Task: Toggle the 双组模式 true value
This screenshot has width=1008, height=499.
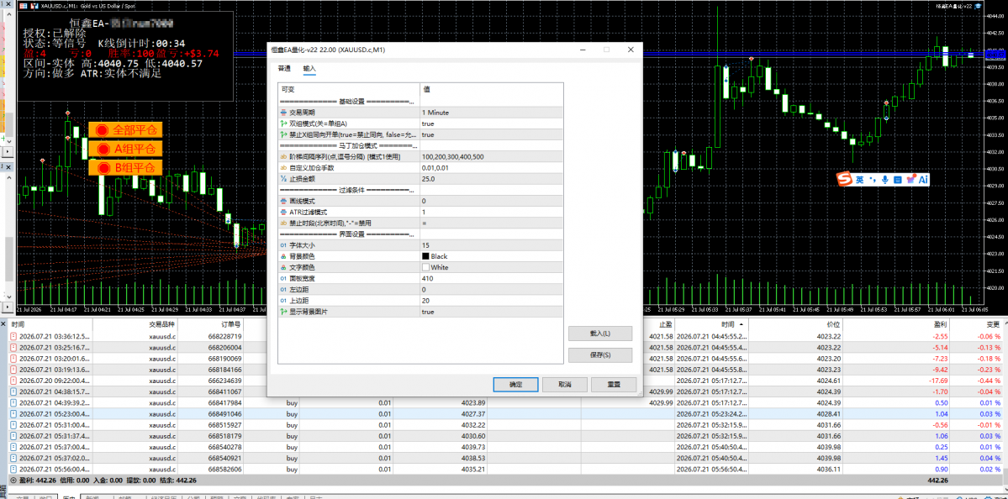Action: pyautogui.click(x=492, y=123)
